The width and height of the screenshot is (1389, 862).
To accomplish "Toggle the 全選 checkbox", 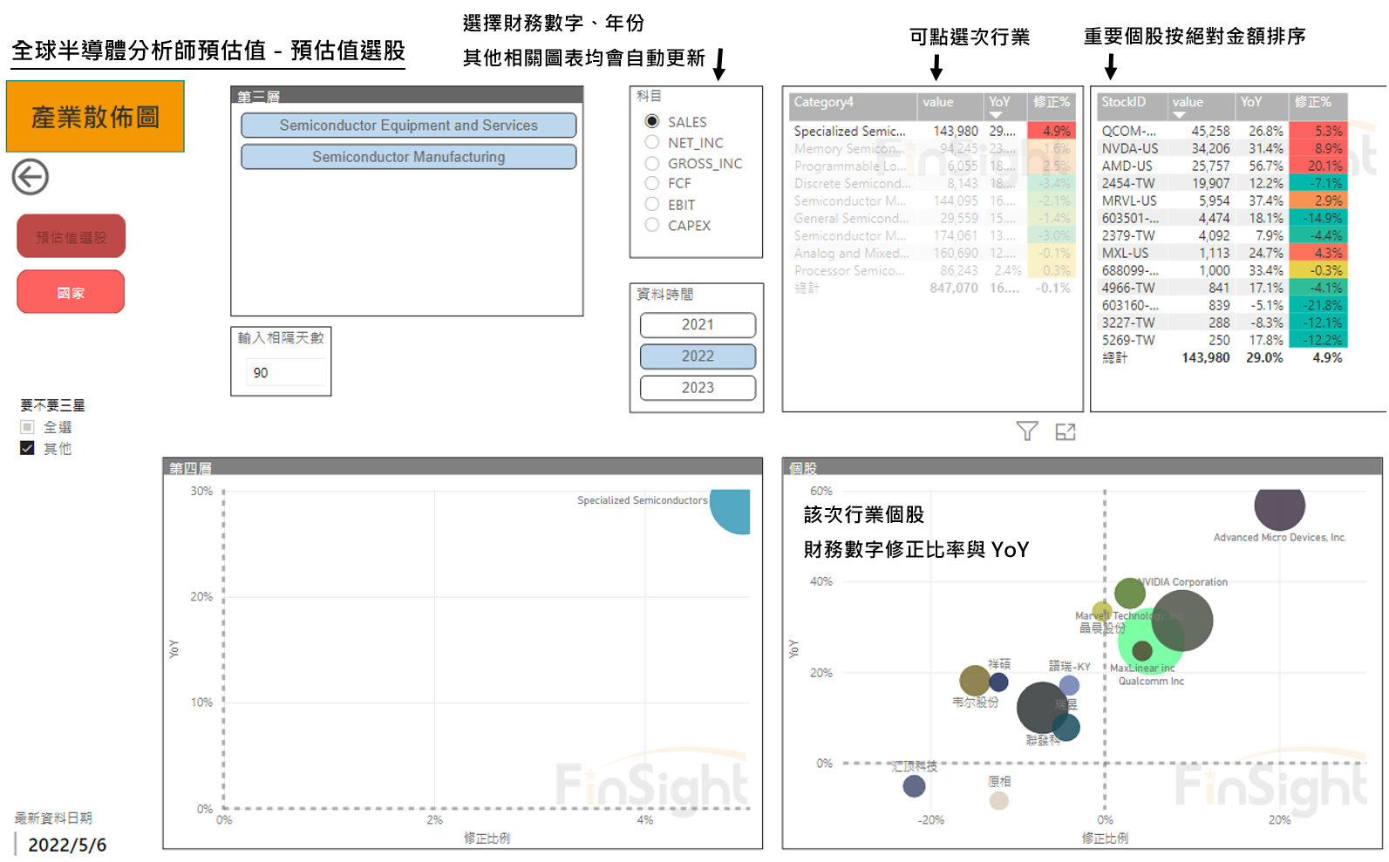I will (27, 427).
